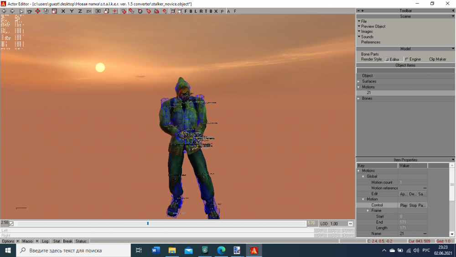
Task: Click the Redo right-arrow toolbar icon
Action: pos(12,11)
